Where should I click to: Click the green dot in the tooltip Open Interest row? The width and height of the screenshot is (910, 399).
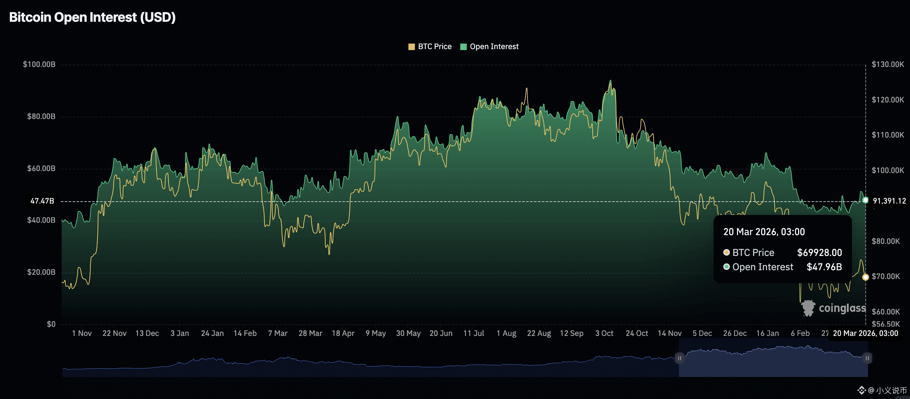(726, 267)
